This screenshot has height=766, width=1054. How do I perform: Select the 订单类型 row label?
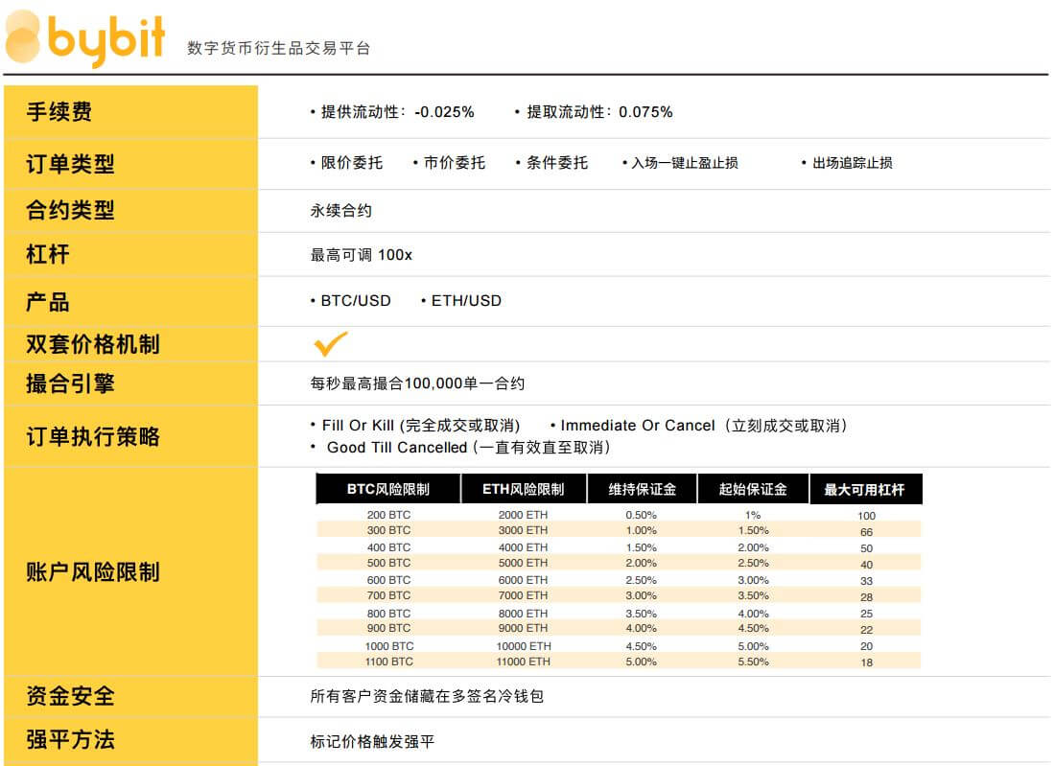point(70,163)
